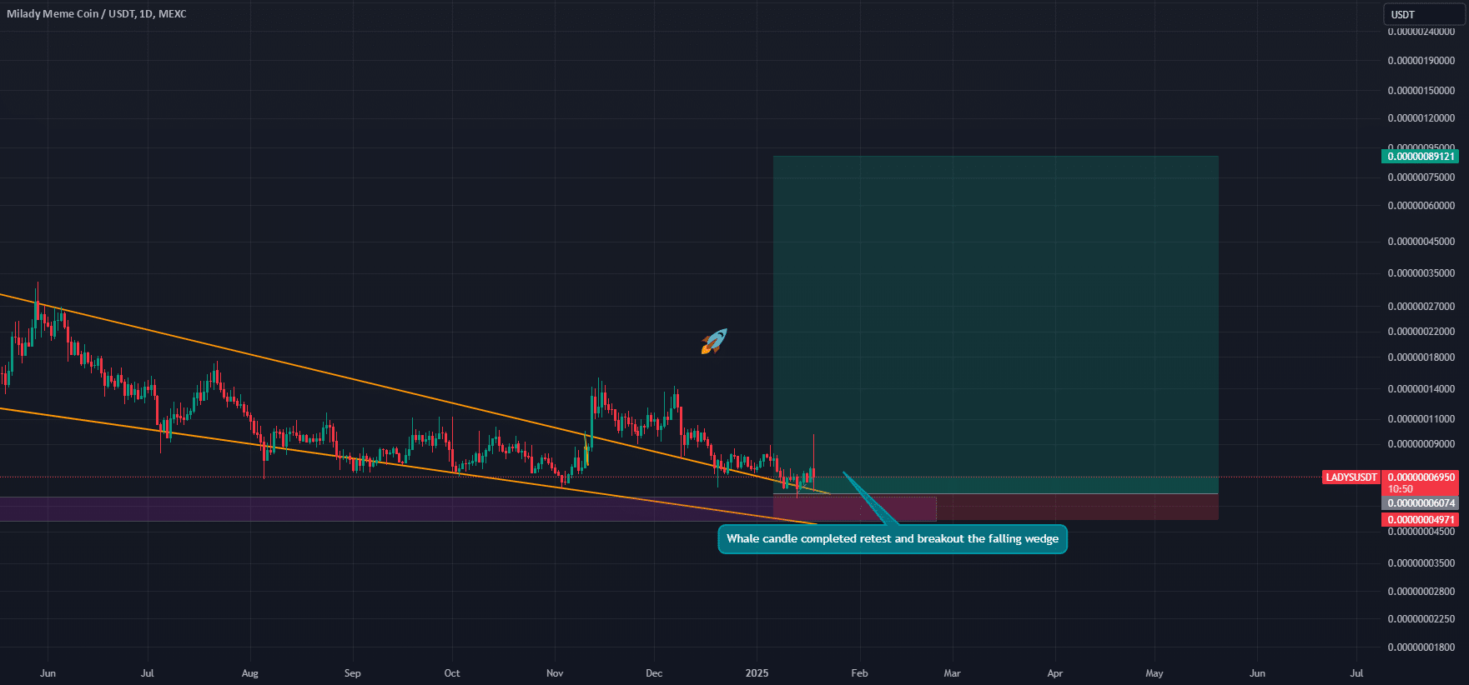Click the gray entry price 0.00000006074 label
Viewport: 1469px width, 685px height.
click(1421, 503)
